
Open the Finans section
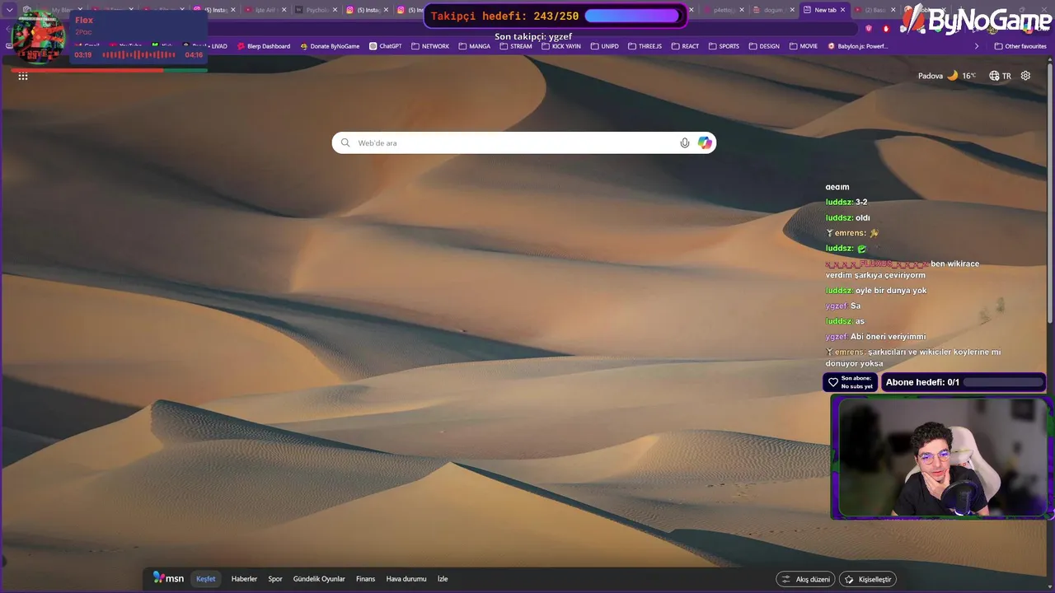coord(365,579)
